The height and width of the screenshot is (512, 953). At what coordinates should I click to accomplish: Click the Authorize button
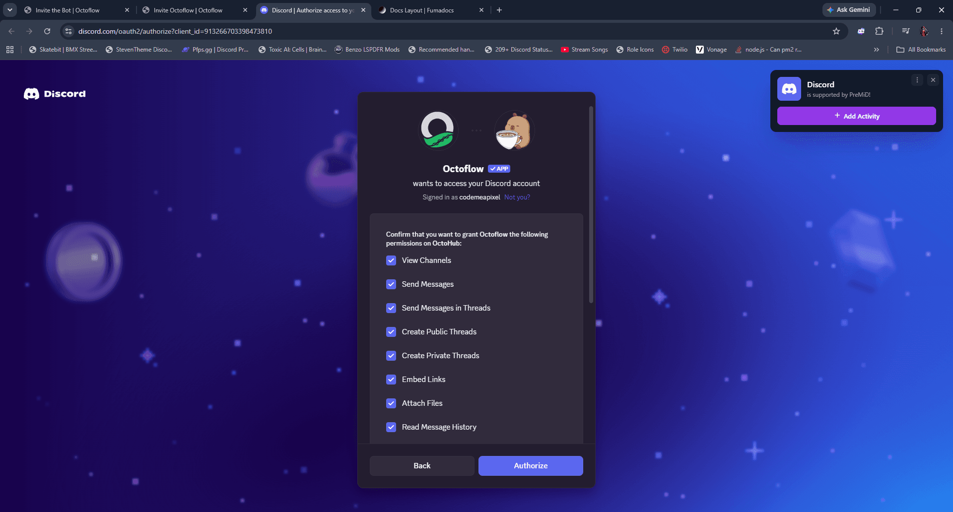click(x=531, y=466)
